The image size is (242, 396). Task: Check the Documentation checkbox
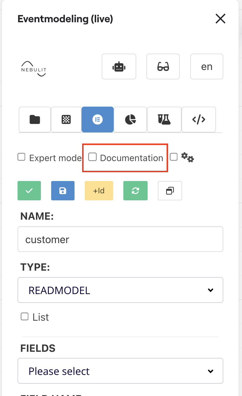[x=92, y=157]
